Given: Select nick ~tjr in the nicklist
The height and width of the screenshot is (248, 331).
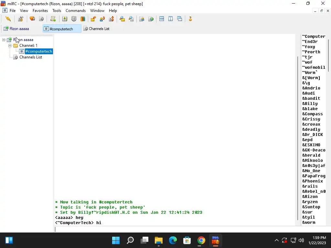Looking at the screenshot, I should click(307, 57).
